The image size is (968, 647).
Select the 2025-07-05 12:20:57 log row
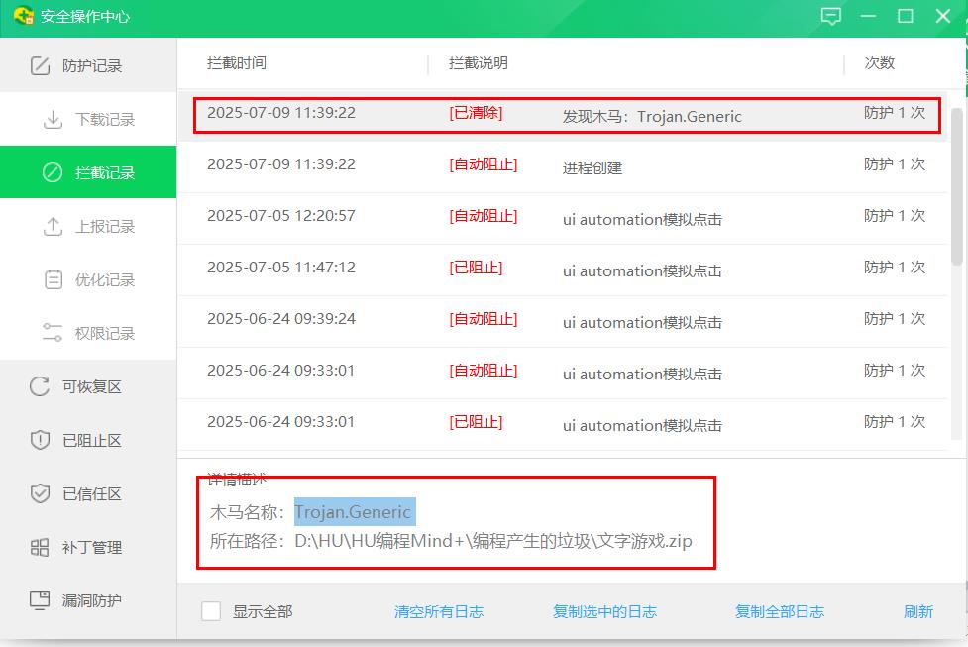563,218
